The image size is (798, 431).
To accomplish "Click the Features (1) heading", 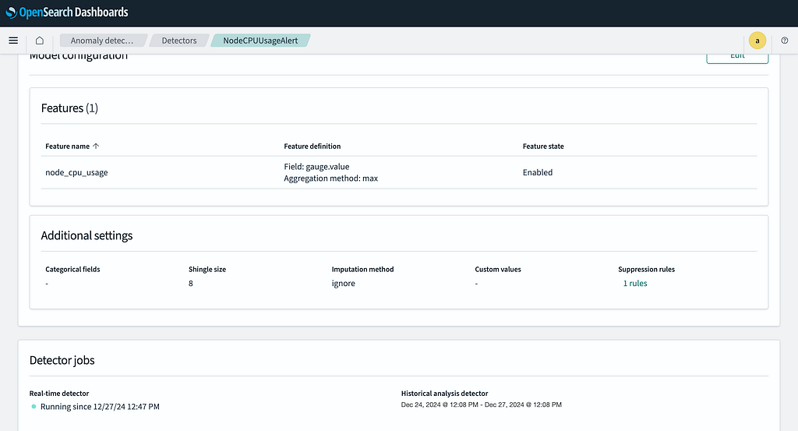I will click(69, 108).
